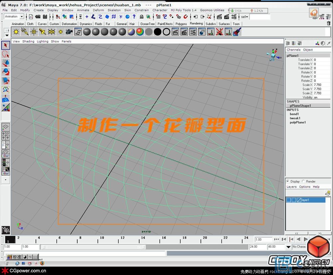This screenshot has height=275, width=333.
Task: Activate the Soft Modification tool
Action: tap(6, 99)
